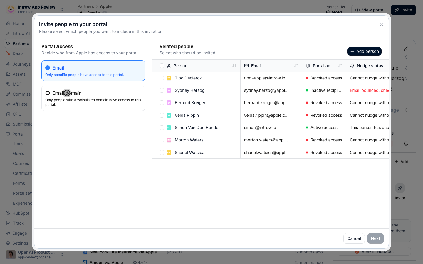This screenshot has width=423, height=264.
Task: Click the Next button
Action: click(375, 238)
